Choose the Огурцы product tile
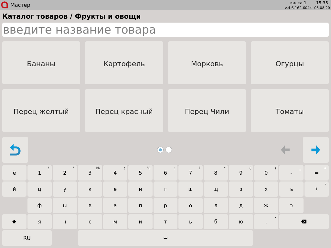The image size is (331, 248). click(290, 63)
